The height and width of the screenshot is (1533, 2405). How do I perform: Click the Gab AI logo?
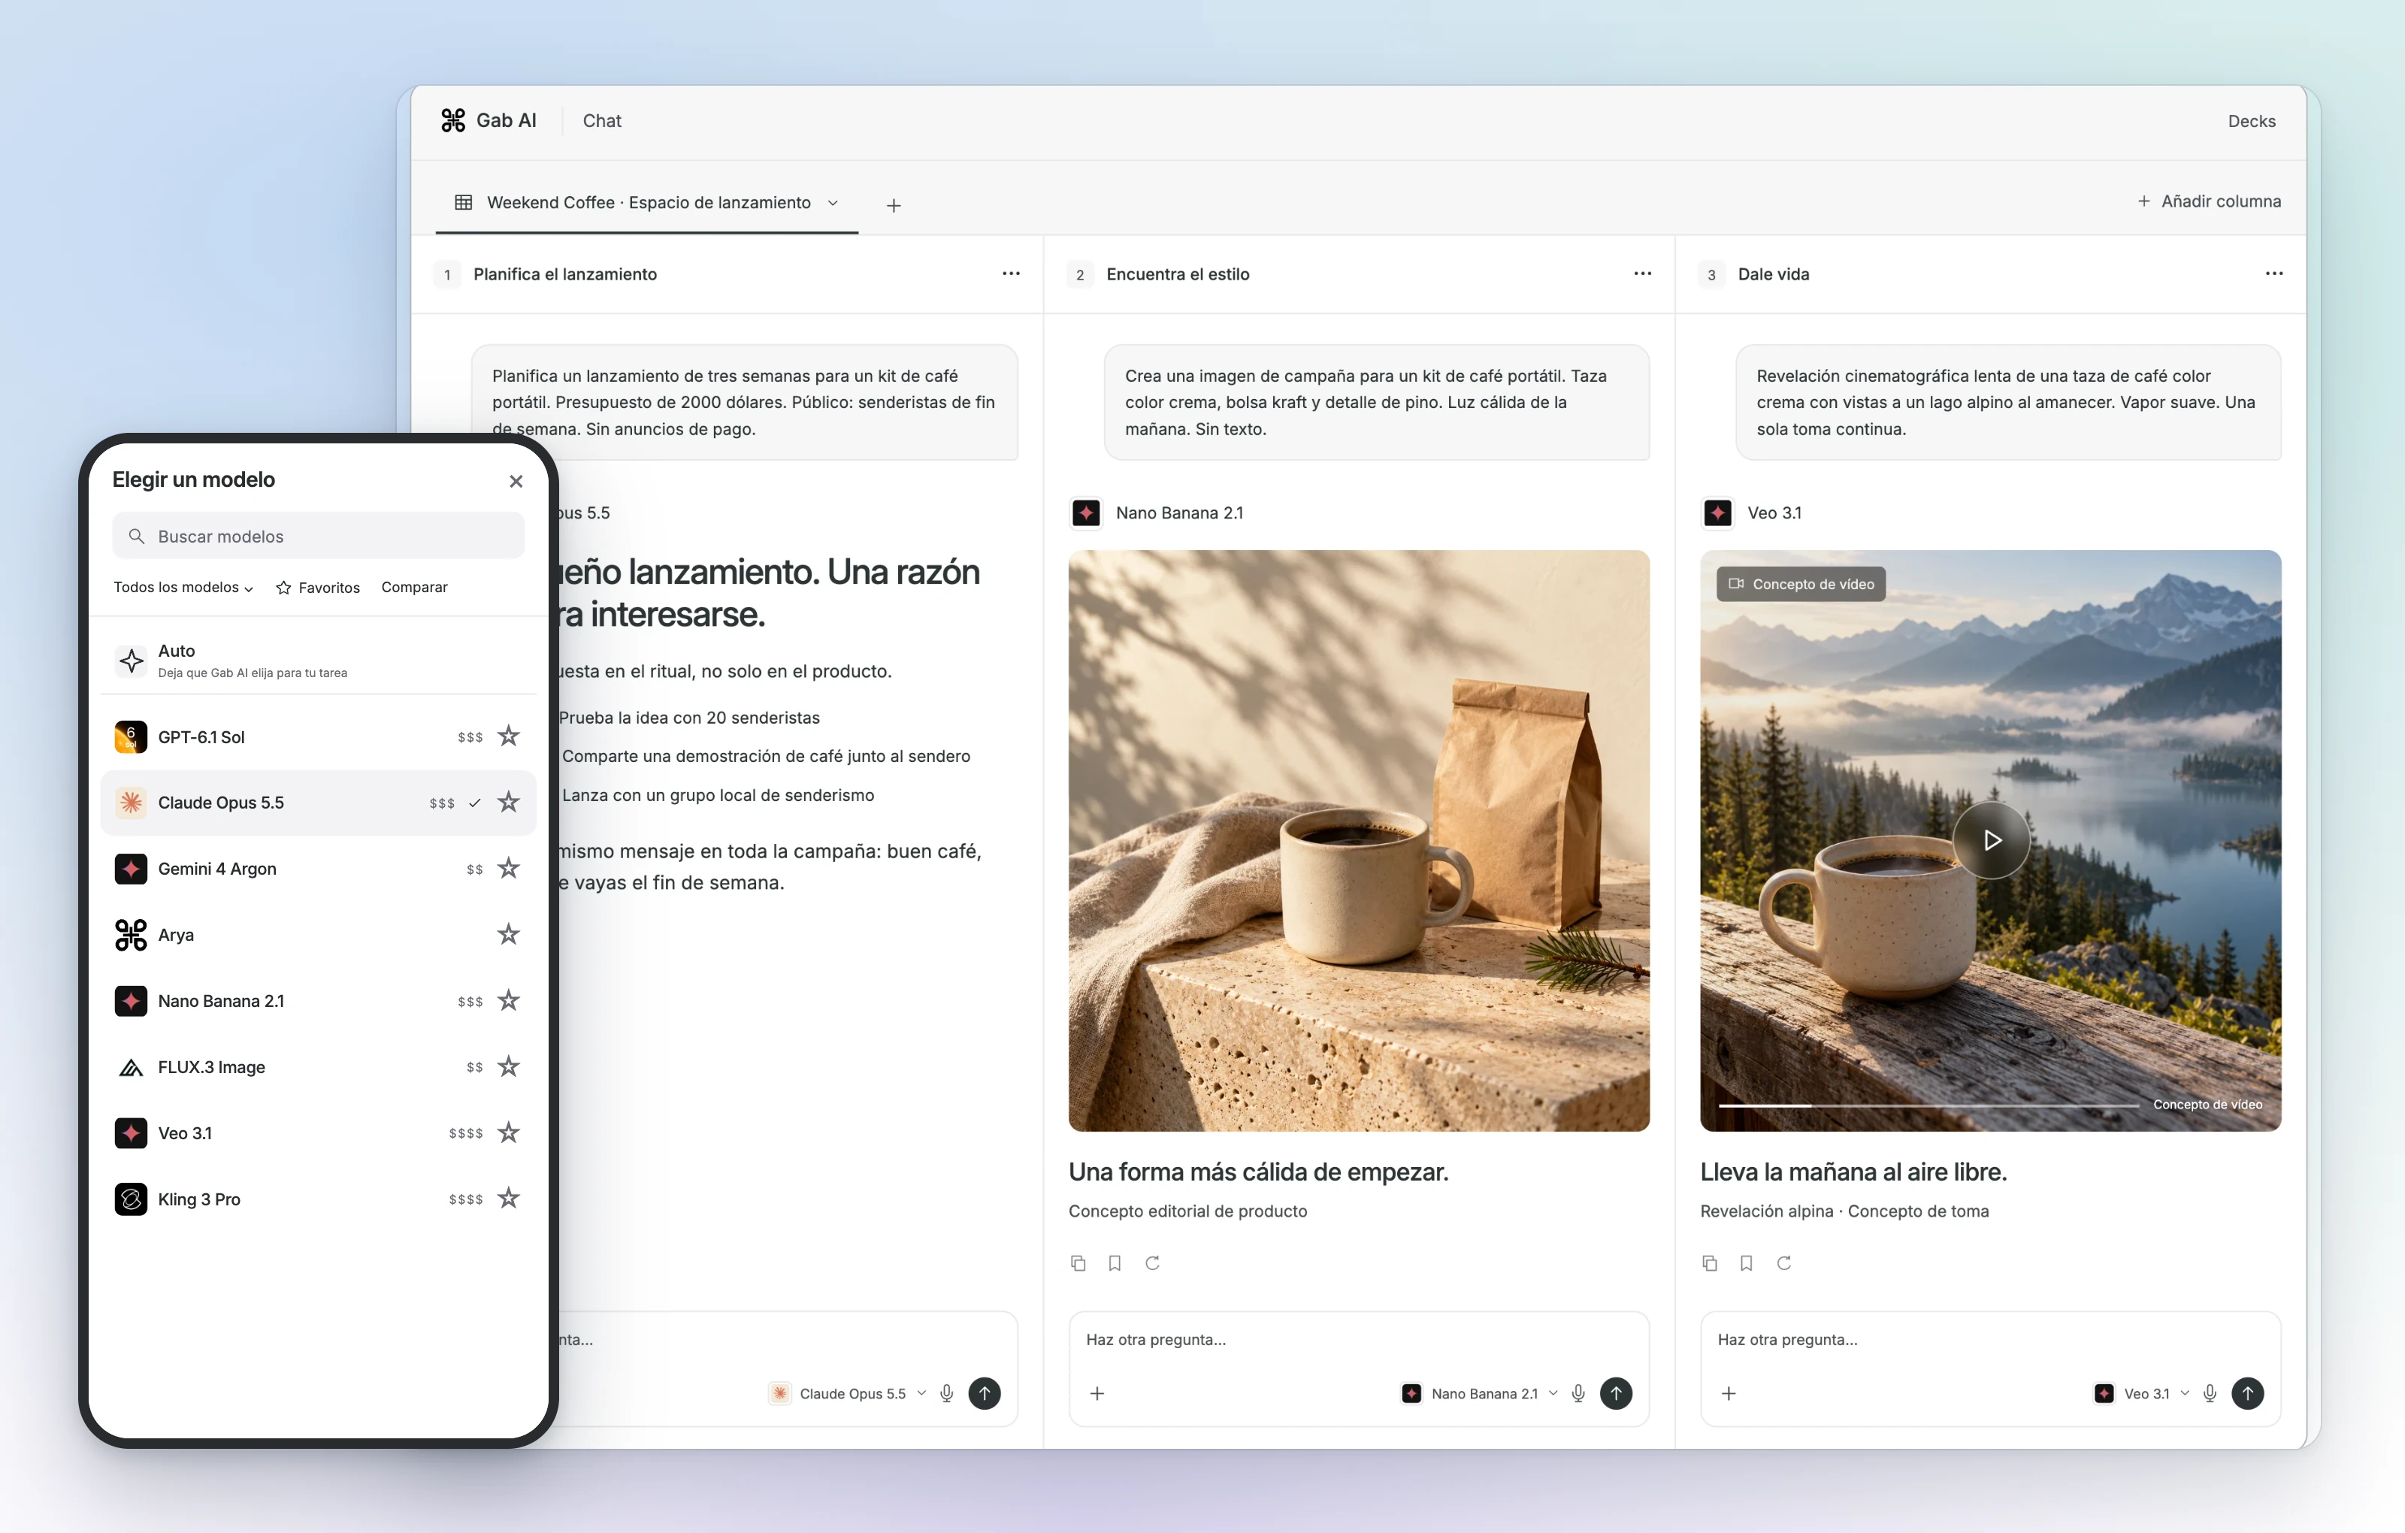(489, 119)
